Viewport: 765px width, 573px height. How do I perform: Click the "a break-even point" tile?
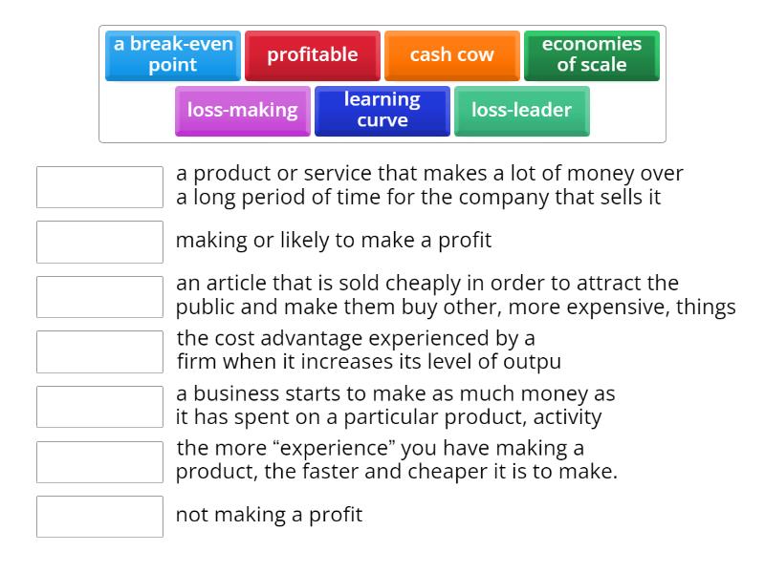172,55
